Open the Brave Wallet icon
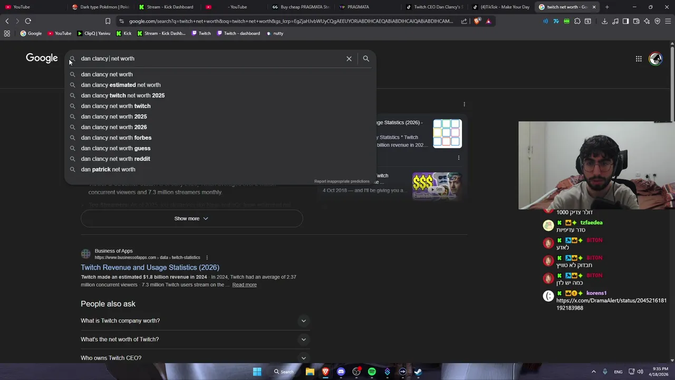This screenshot has width=675, height=380. click(637, 21)
